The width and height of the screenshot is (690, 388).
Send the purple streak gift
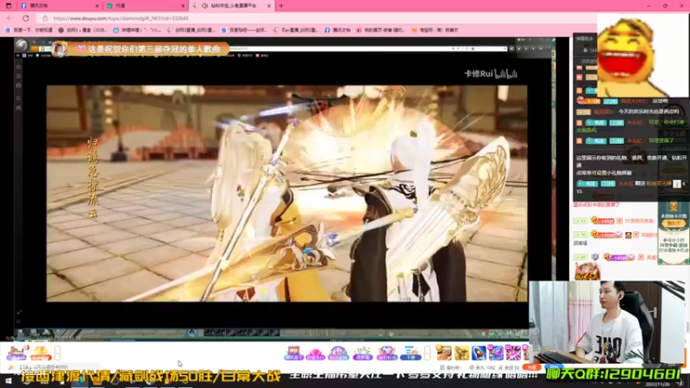pyautogui.click(x=513, y=353)
